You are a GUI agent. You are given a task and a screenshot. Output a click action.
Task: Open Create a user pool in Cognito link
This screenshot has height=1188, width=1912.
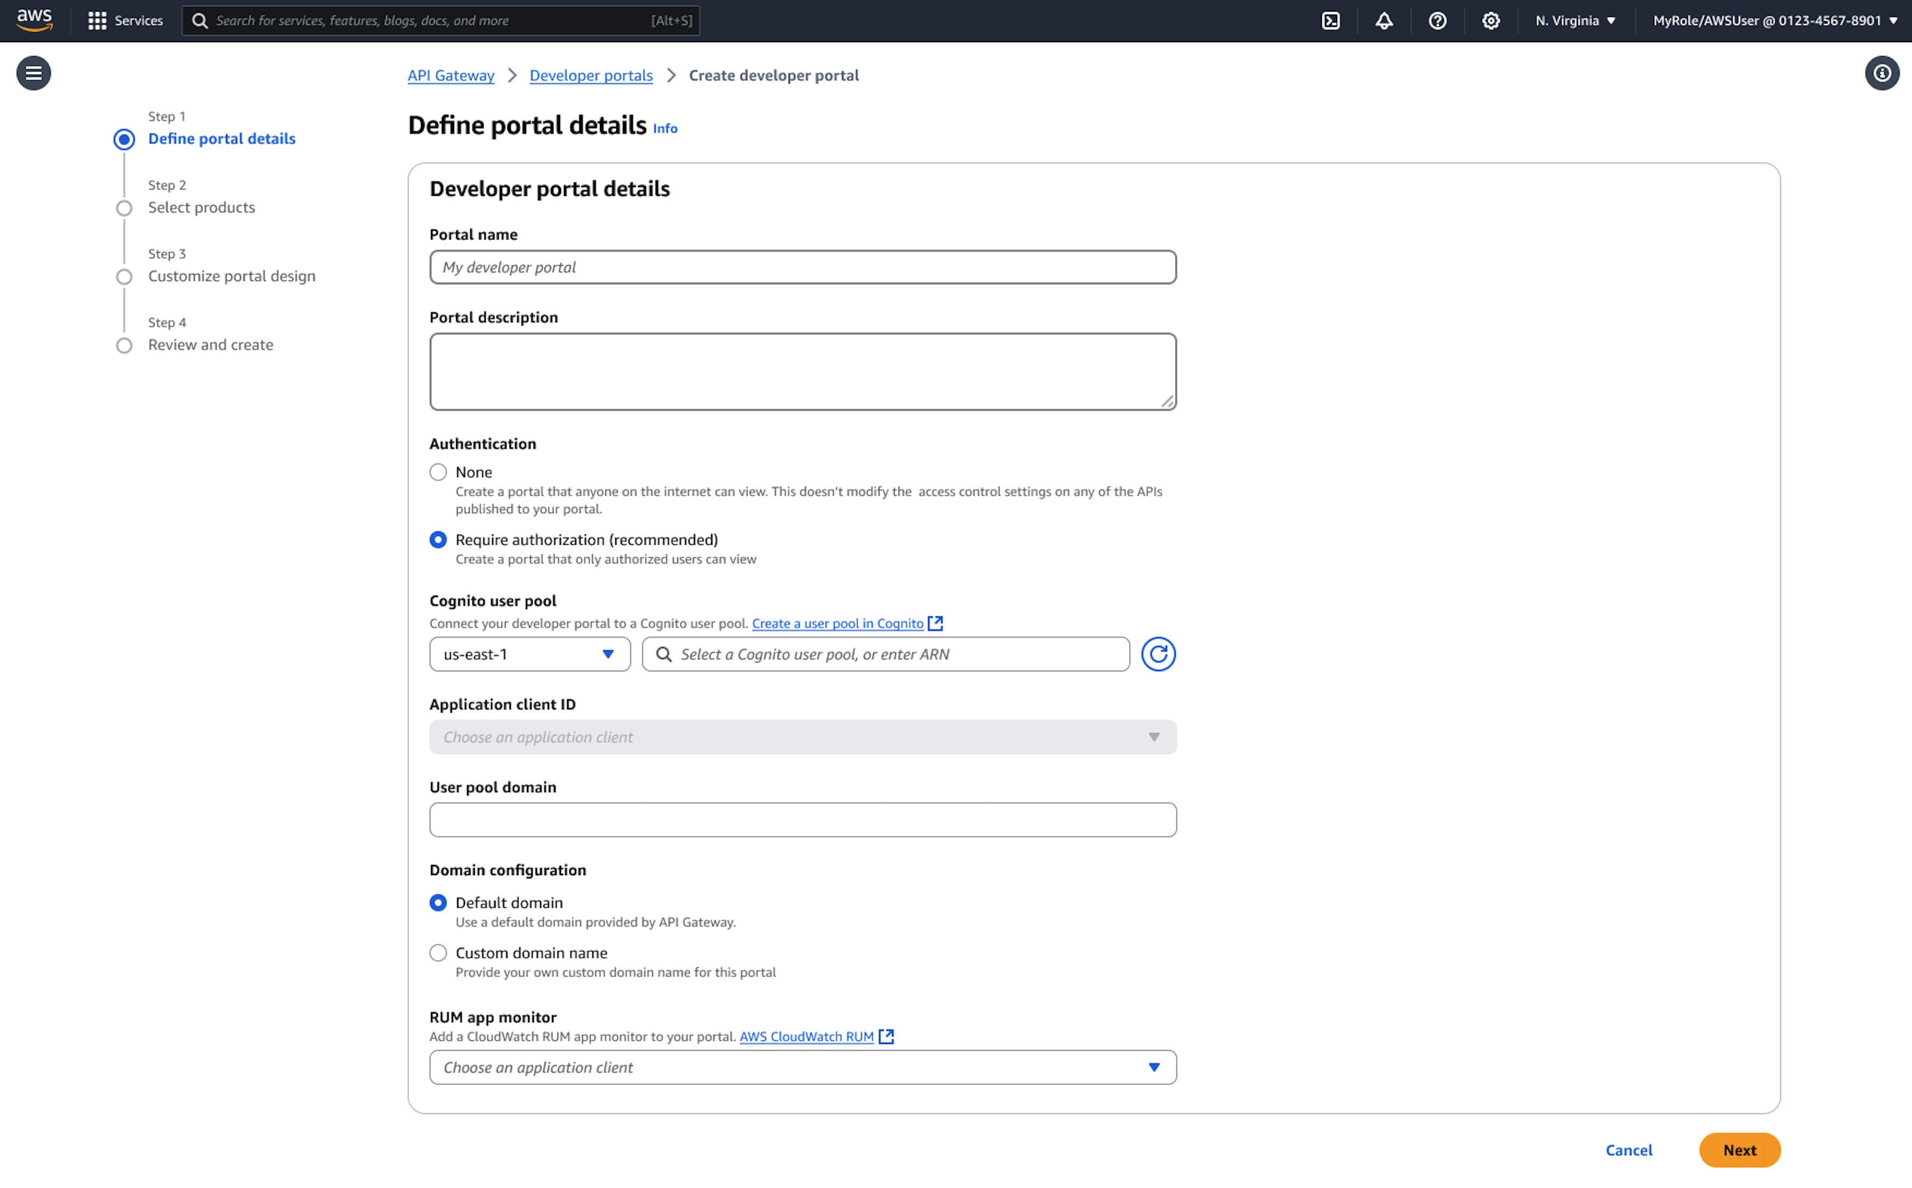(x=837, y=623)
